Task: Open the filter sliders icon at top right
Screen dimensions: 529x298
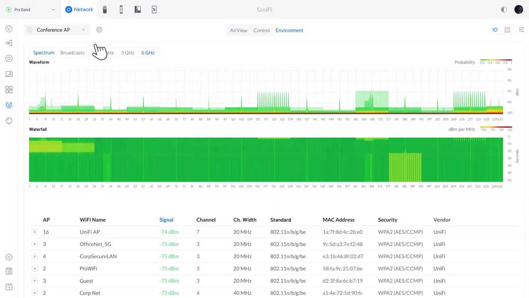Action: coord(522,30)
